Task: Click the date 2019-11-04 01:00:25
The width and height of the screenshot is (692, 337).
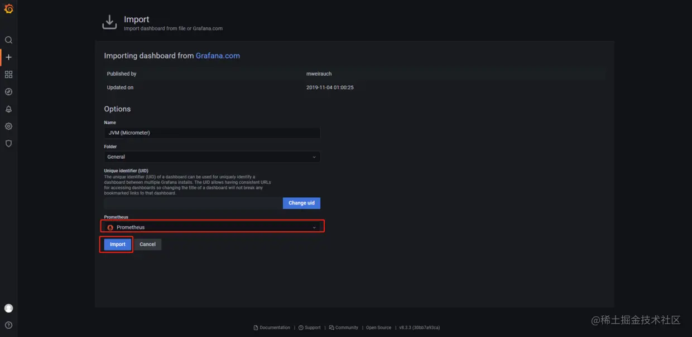Action: [330, 87]
